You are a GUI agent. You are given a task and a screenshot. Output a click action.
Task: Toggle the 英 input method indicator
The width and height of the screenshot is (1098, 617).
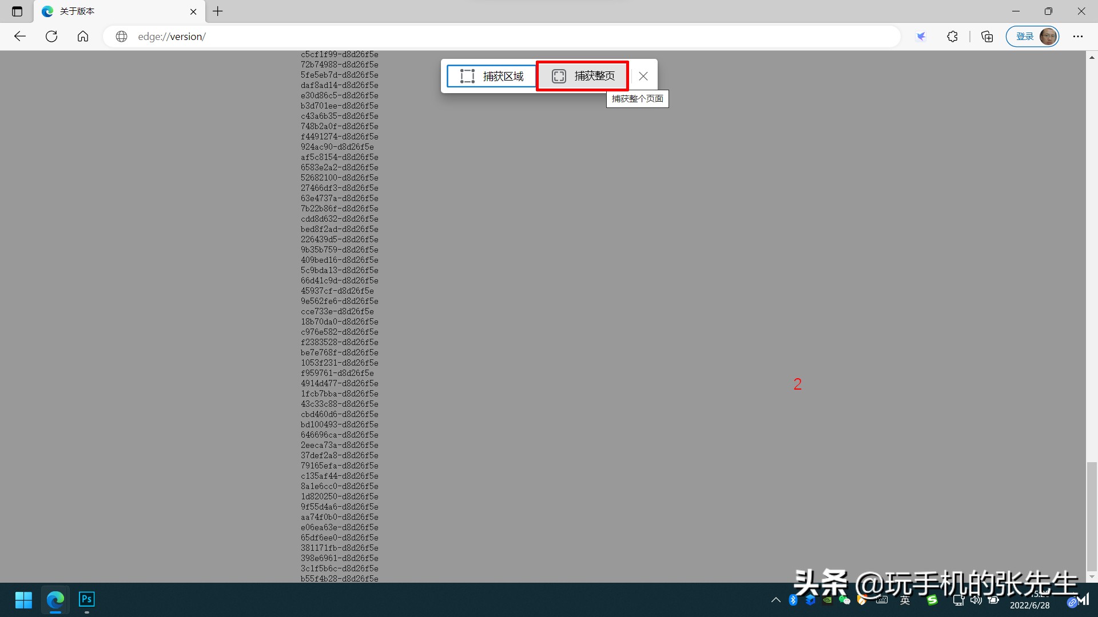click(x=905, y=600)
